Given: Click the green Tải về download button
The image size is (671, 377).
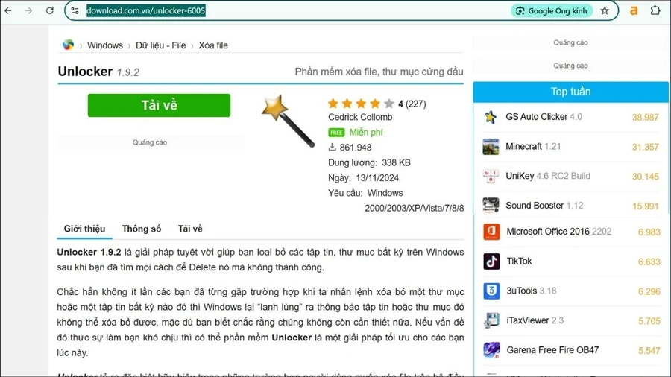Looking at the screenshot, I should 160,105.
